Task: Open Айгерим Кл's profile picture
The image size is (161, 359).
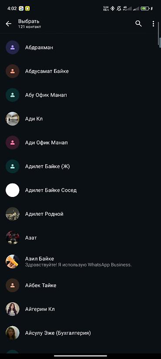Action: pyautogui.click(x=12, y=309)
